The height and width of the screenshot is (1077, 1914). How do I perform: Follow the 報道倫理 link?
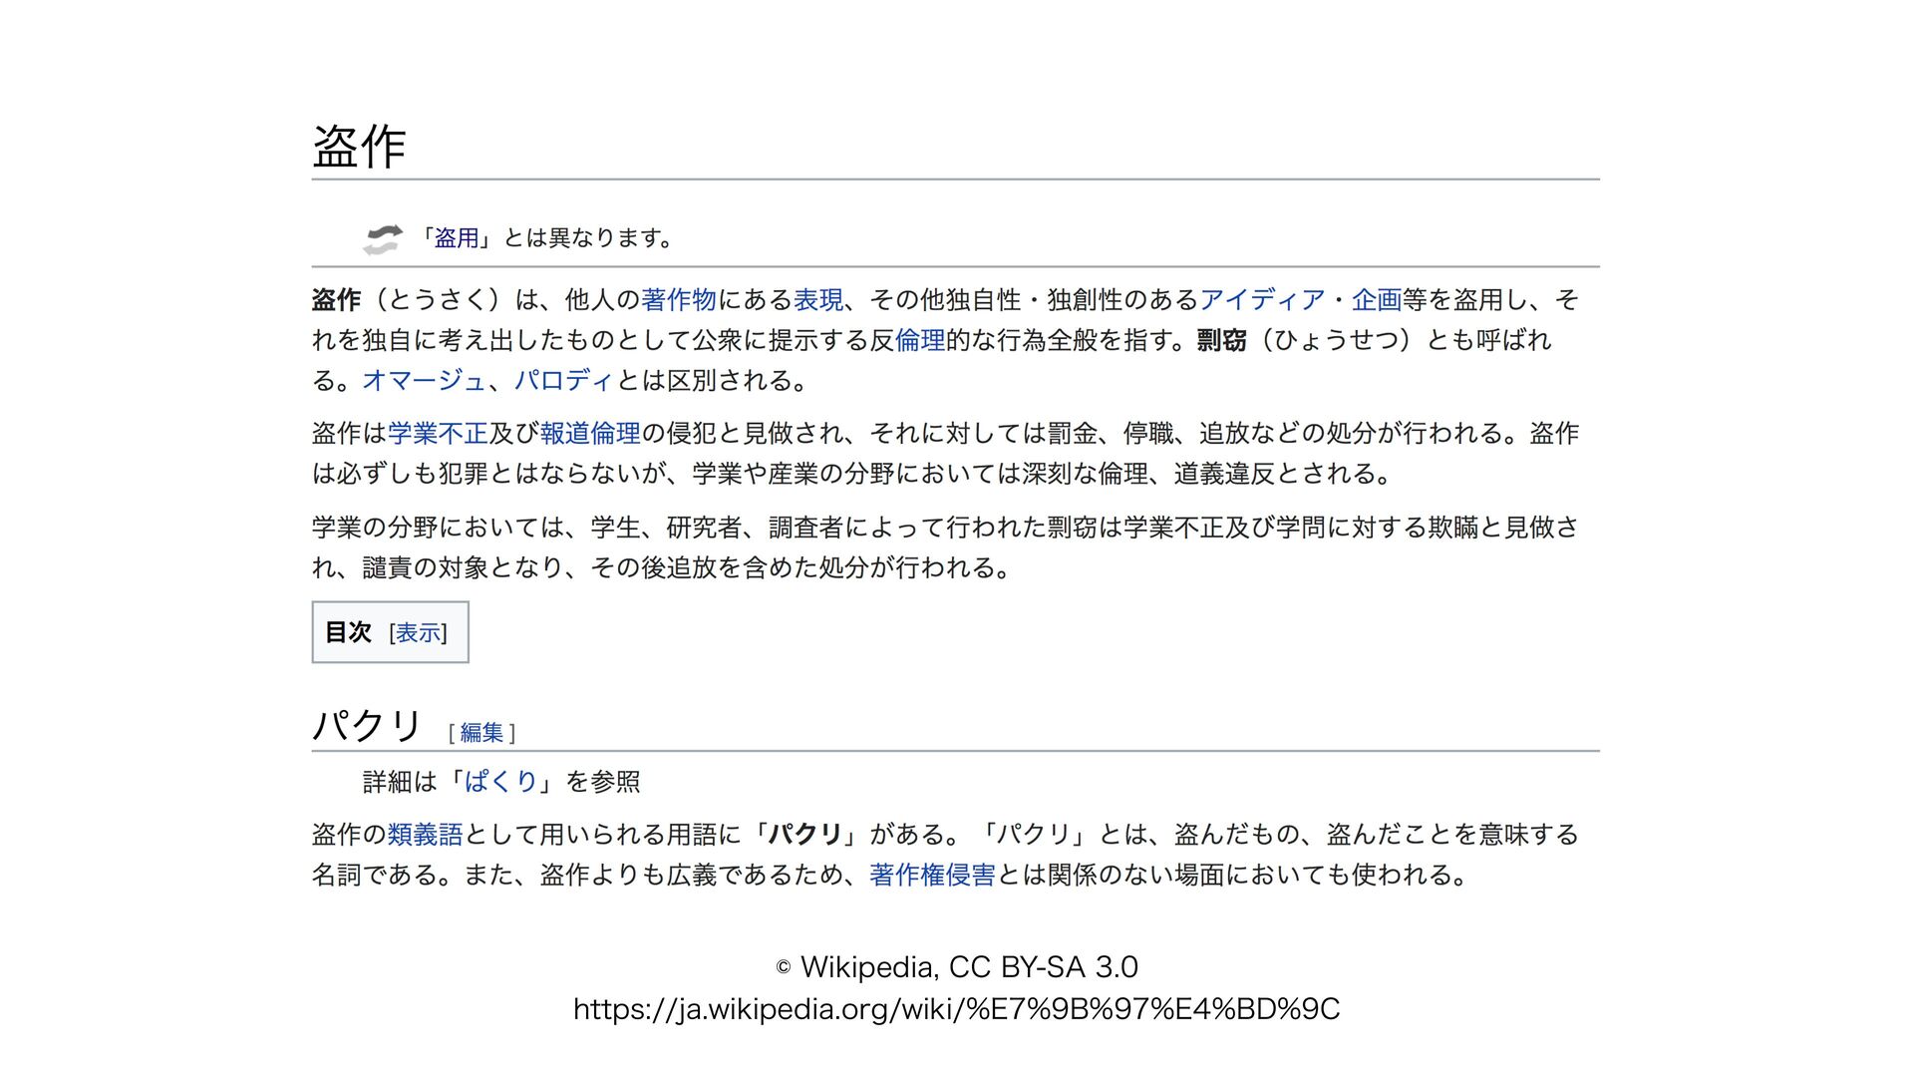(590, 434)
